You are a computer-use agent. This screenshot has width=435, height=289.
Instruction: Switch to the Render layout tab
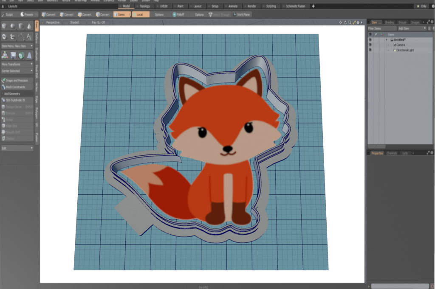[251, 6]
